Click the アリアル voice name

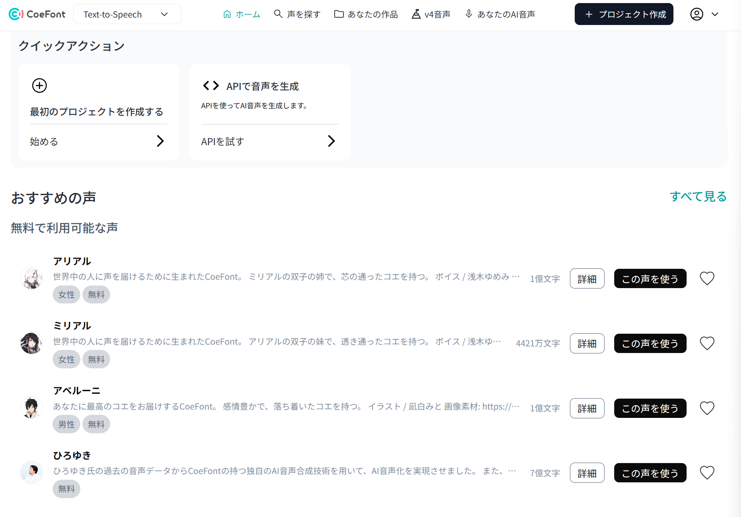pos(72,261)
